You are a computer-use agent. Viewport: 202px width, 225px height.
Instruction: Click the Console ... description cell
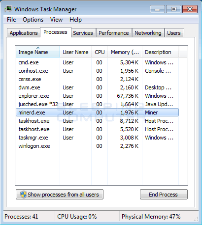tap(158, 71)
